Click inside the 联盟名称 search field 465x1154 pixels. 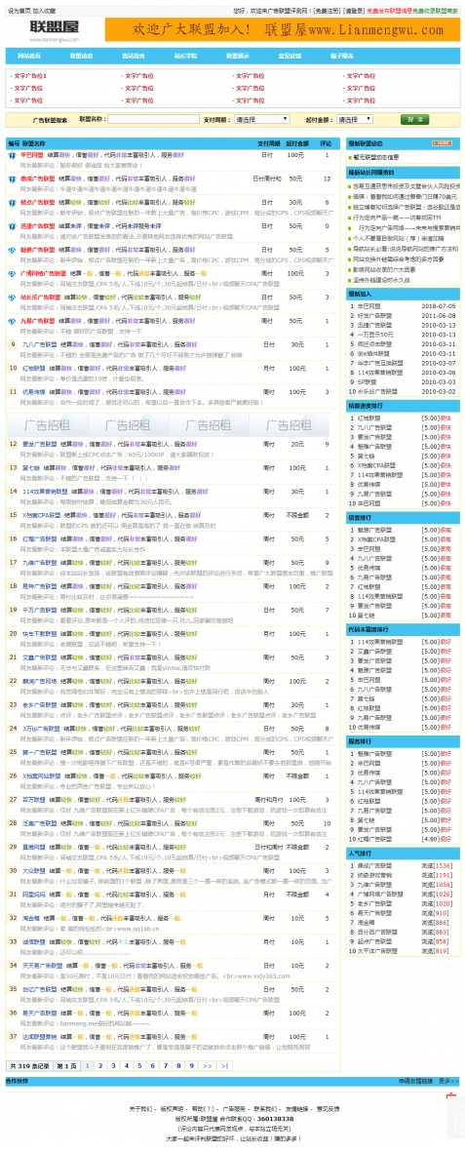(x=154, y=118)
